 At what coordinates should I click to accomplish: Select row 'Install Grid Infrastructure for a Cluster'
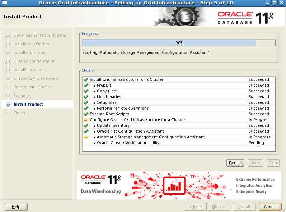click(x=179, y=79)
